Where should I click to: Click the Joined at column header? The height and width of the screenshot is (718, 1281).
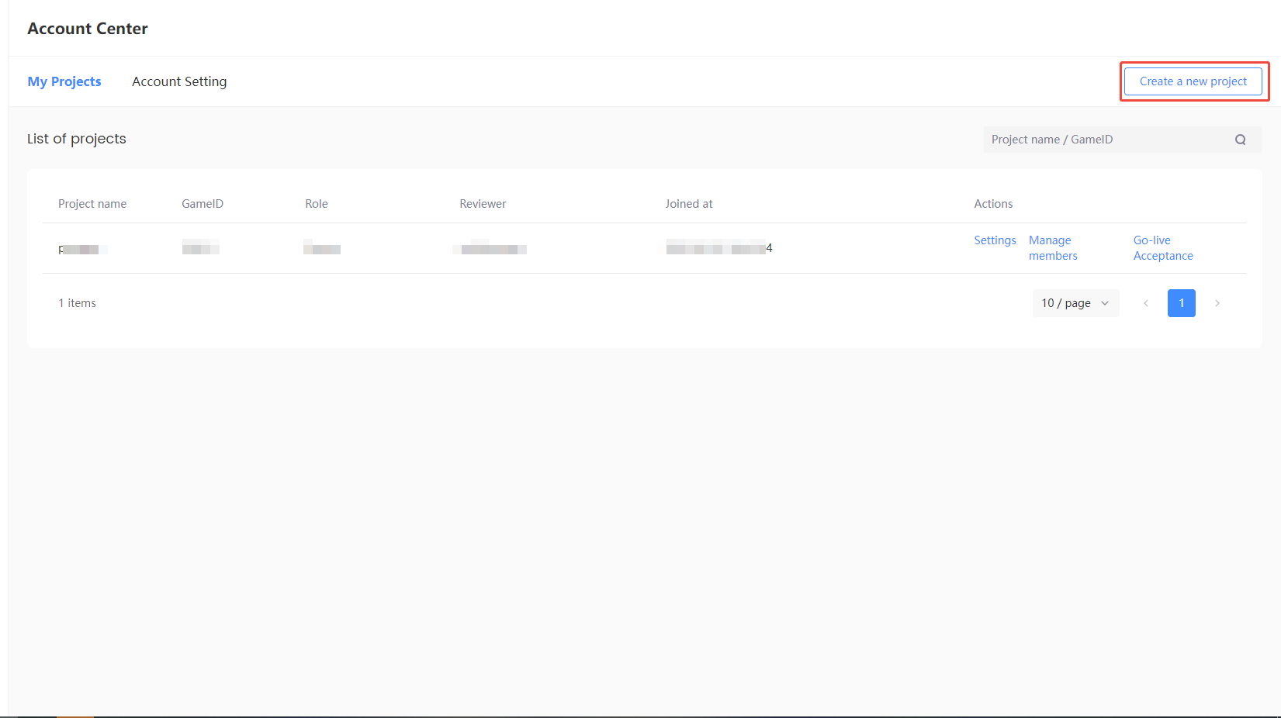688,204
